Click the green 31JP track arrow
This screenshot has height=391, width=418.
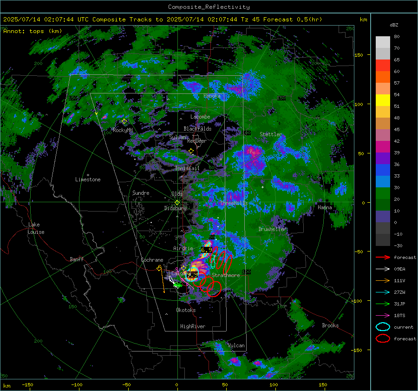pos(383,304)
